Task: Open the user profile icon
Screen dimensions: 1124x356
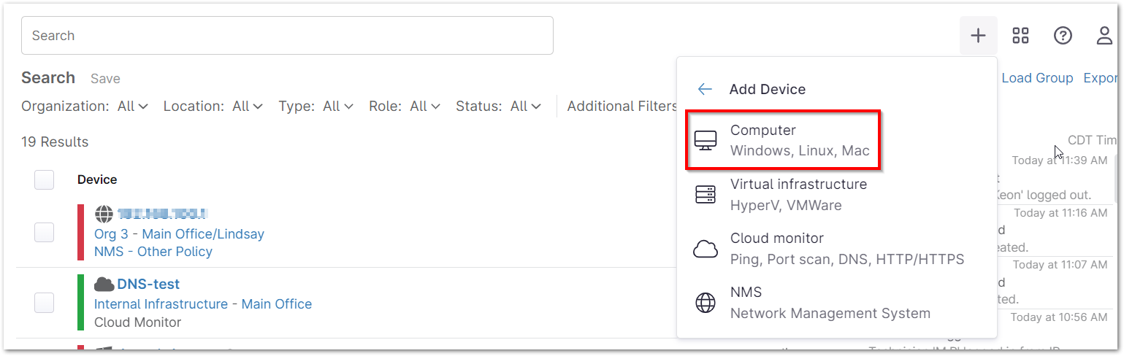Action: tap(1104, 36)
